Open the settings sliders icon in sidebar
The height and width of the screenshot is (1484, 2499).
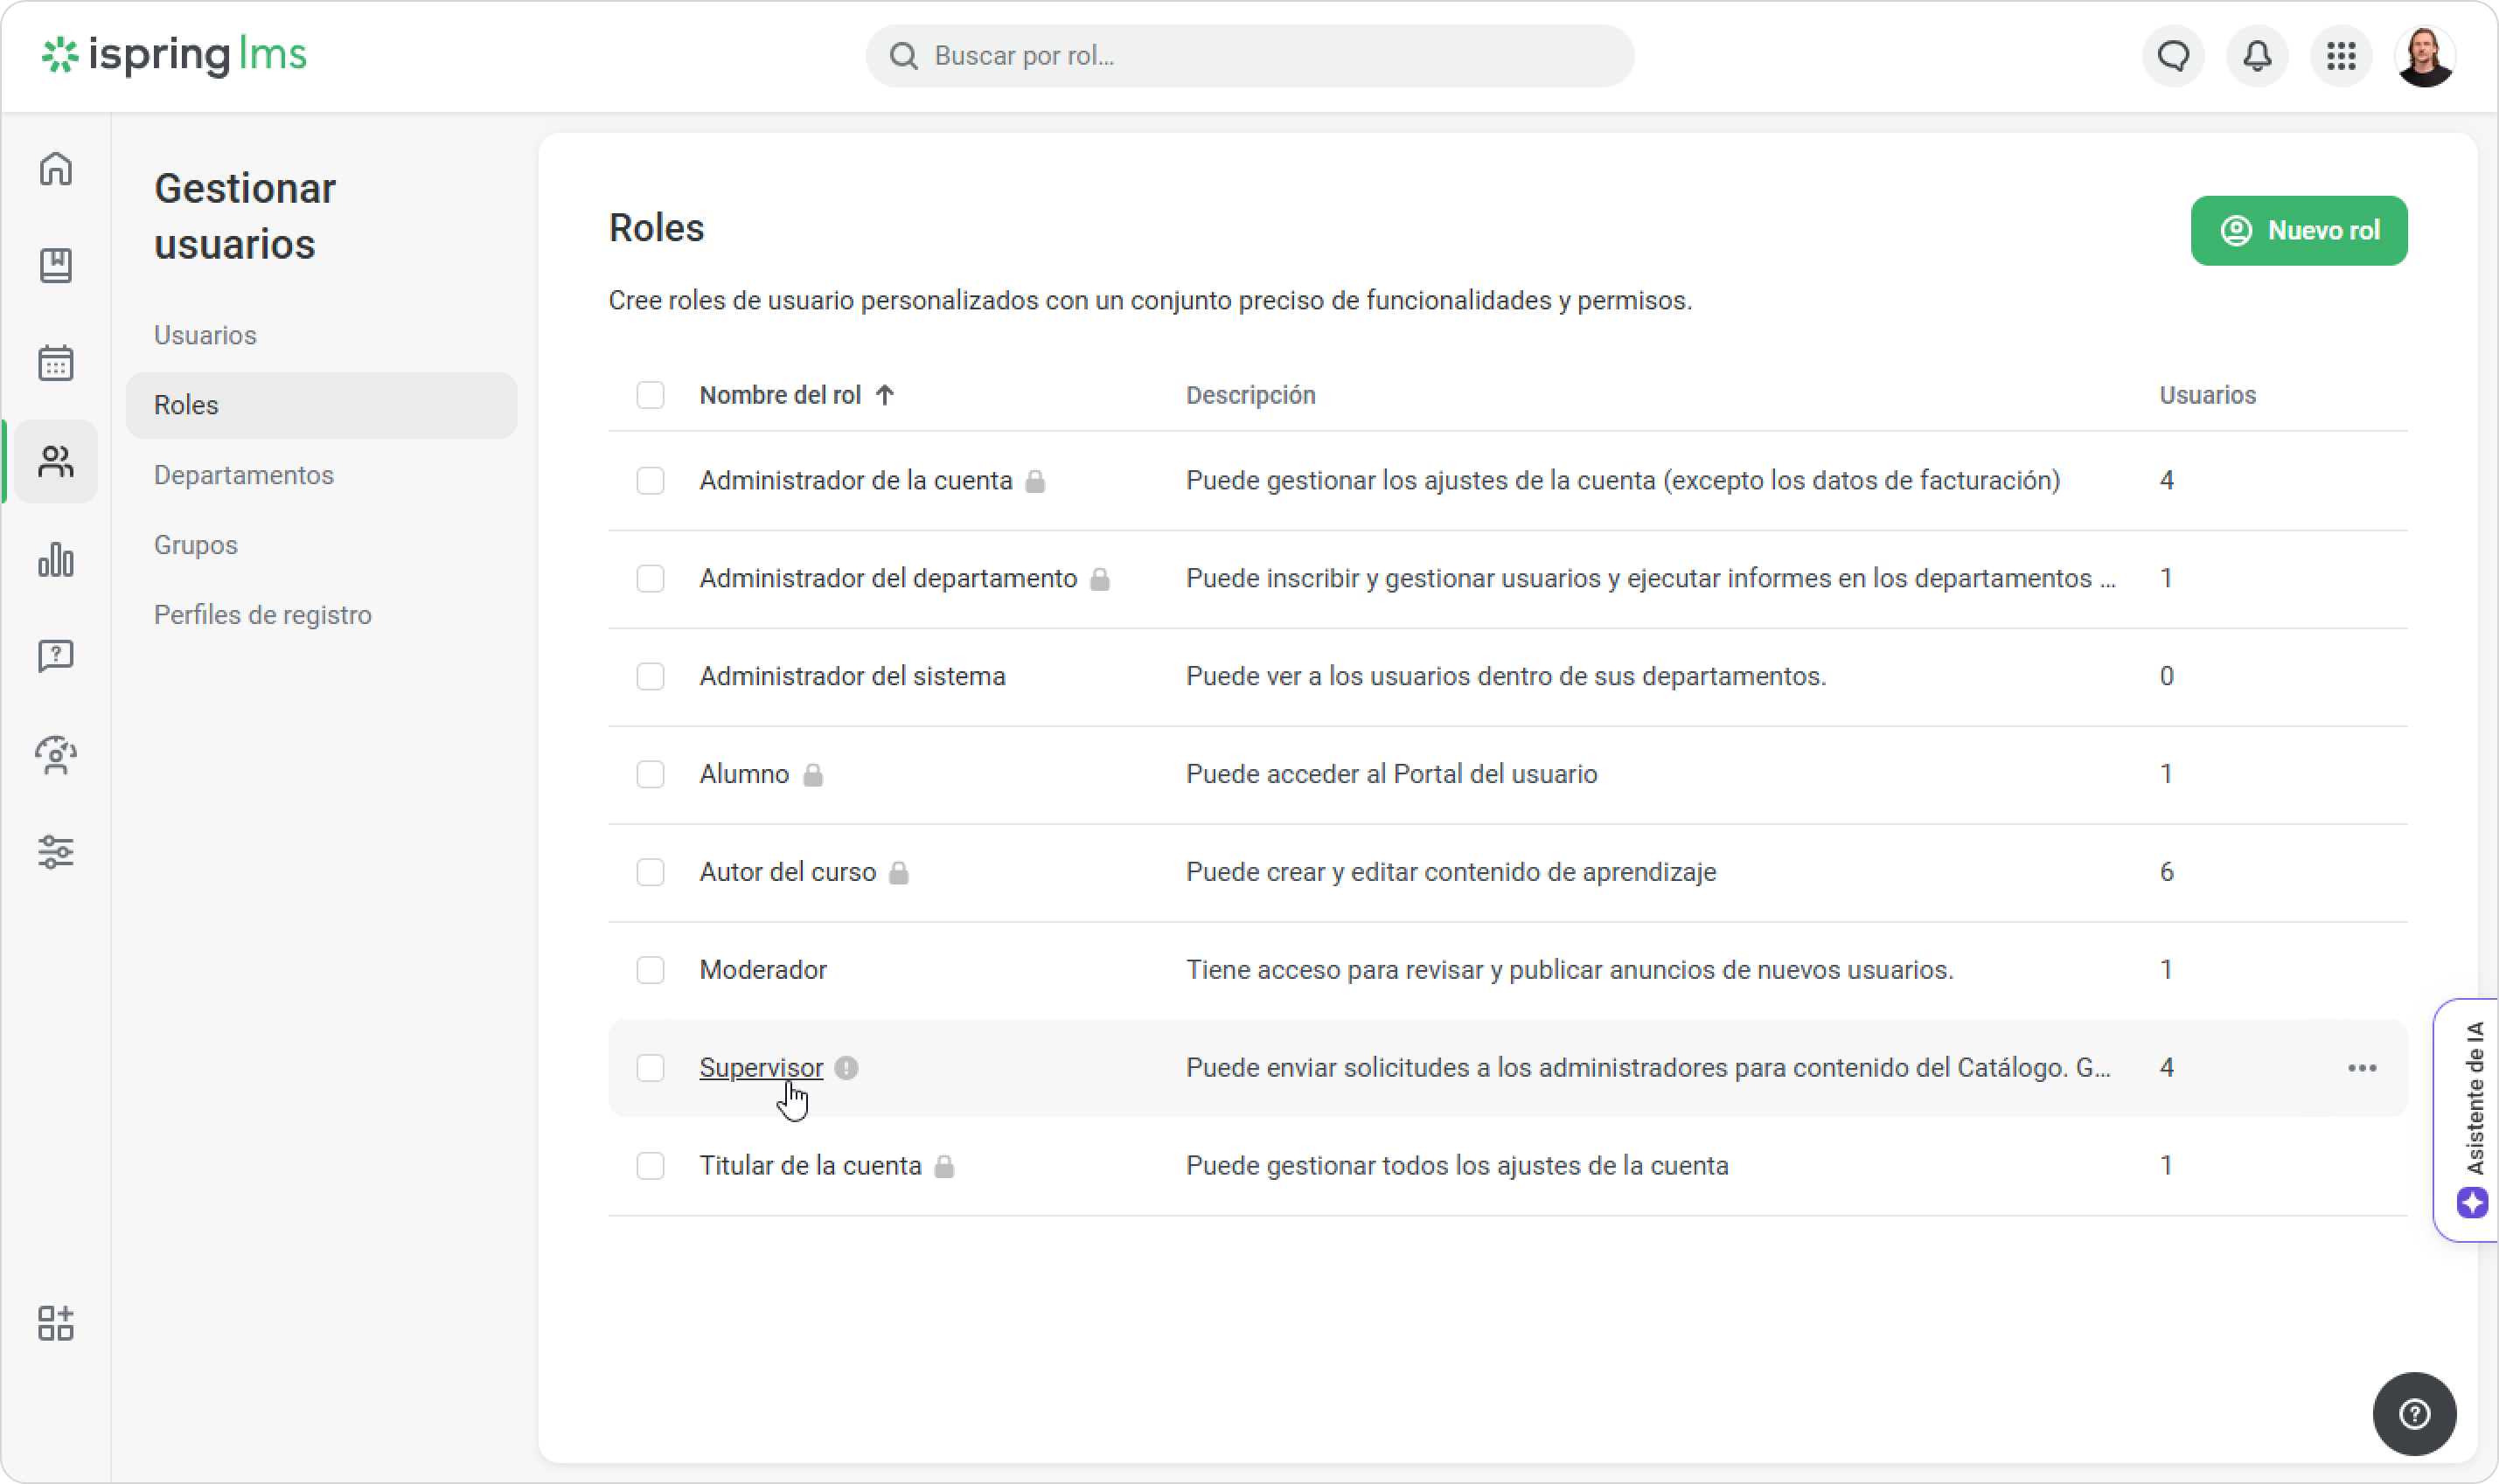tap(56, 852)
